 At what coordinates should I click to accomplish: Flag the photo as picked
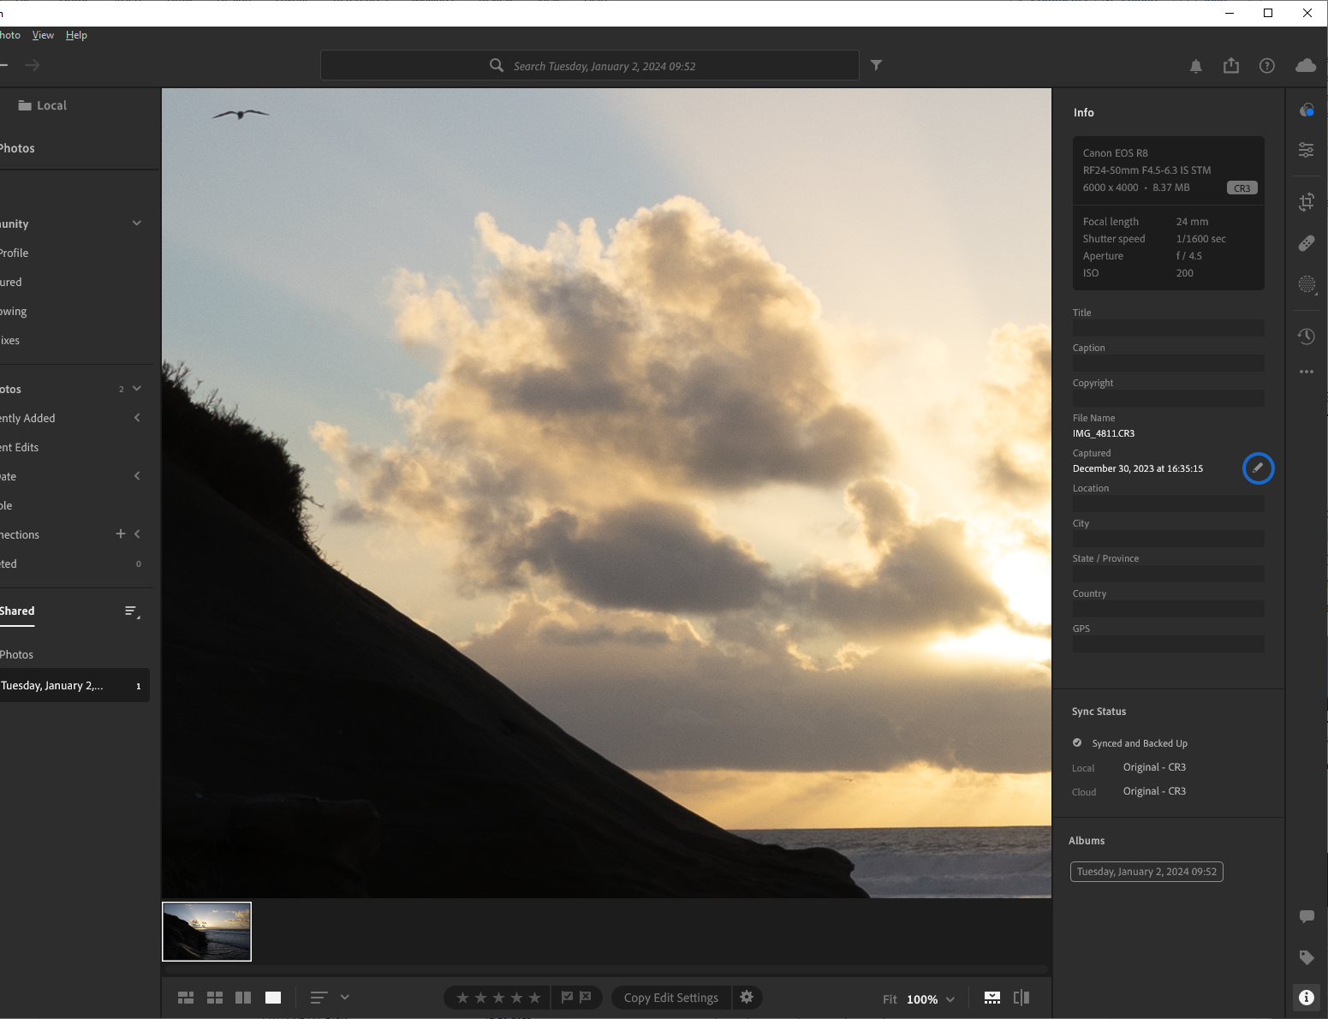click(x=567, y=998)
